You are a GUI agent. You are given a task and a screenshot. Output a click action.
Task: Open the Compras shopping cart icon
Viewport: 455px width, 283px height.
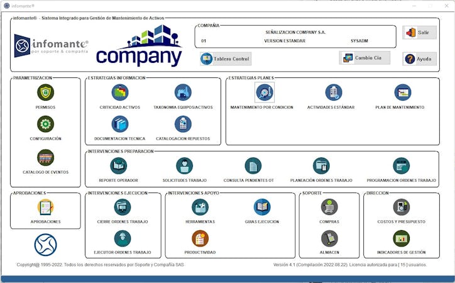(329, 208)
